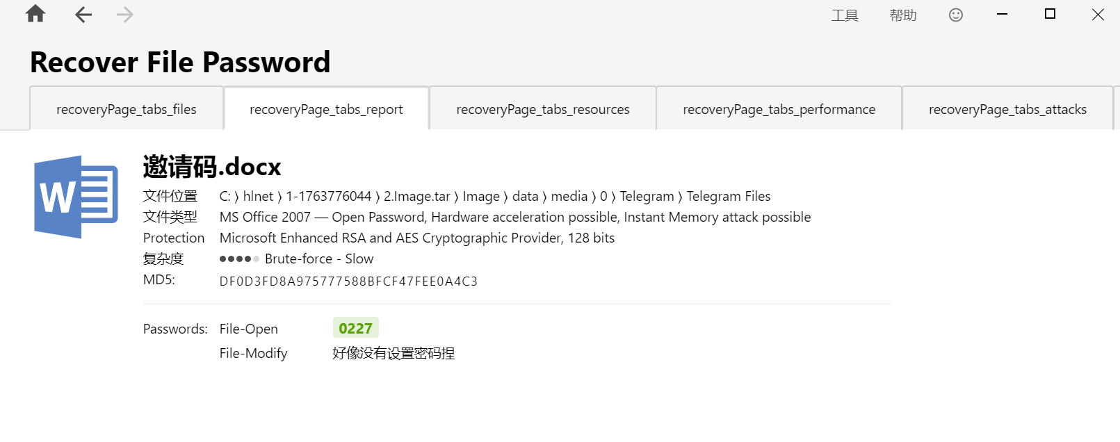This screenshot has width=1120, height=442.
Task: Click the 2.Image.tar path segment
Action: (x=417, y=197)
